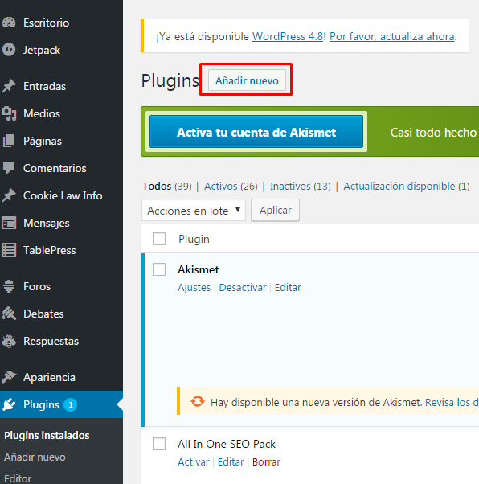Click the Escritorio dashboard icon
Screen dimensions: 479x484
9,23
